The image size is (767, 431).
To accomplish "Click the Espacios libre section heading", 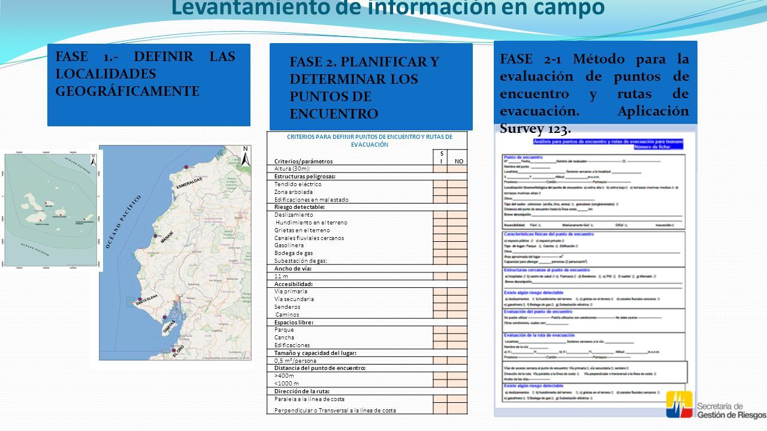I will [x=294, y=322].
